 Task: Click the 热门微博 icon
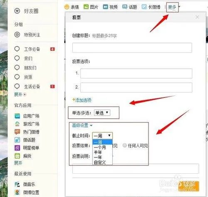[x=17, y=132]
